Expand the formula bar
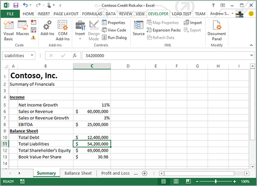The image size is (257, 186). pyautogui.click(x=251, y=55)
